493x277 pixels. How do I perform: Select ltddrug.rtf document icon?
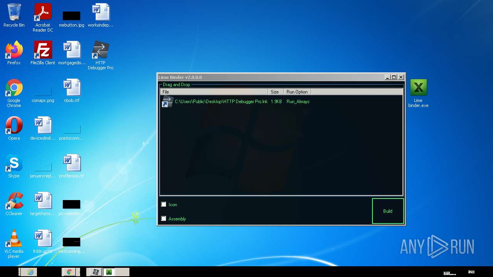tap(43, 242)
